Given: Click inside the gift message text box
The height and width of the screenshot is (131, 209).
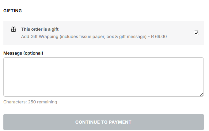Looking at the screenshot, I should coord(103,77).
